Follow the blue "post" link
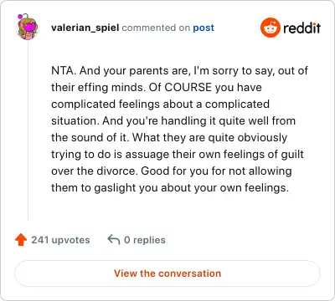This screenshot has width=335, height=301. tap(204, 28)
